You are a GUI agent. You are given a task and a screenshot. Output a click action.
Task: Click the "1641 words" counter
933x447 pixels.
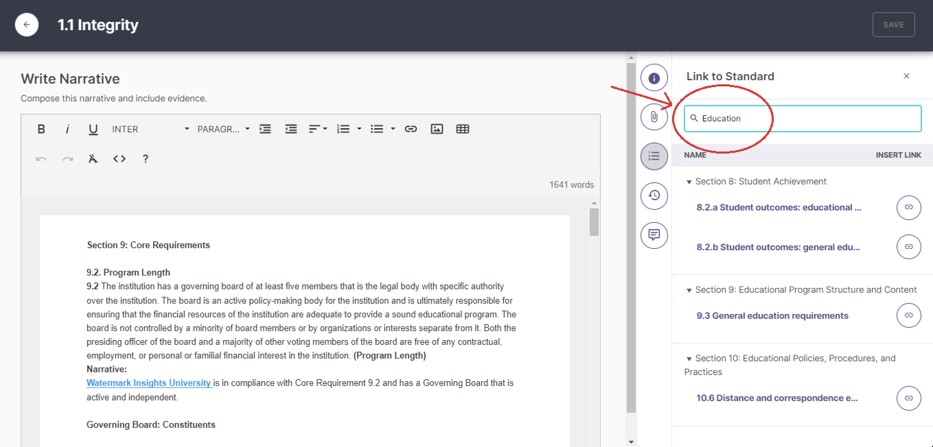(x=571, y=185)
